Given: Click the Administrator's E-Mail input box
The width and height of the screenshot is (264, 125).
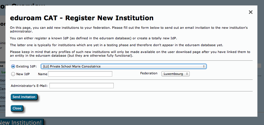Looking at the screenshot, I should point(81,86).
